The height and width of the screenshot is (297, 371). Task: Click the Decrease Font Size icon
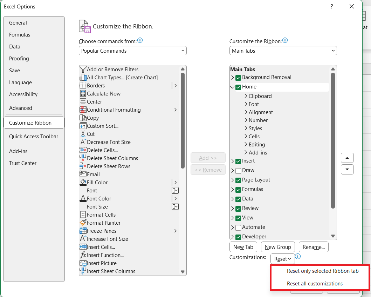(83, 142)
